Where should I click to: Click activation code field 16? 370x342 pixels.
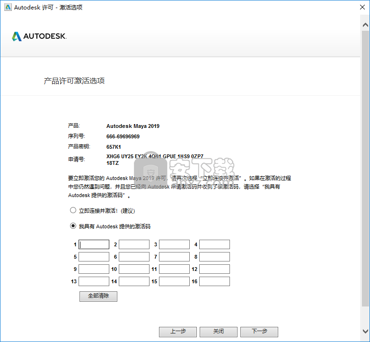click(x=214, y=281)
